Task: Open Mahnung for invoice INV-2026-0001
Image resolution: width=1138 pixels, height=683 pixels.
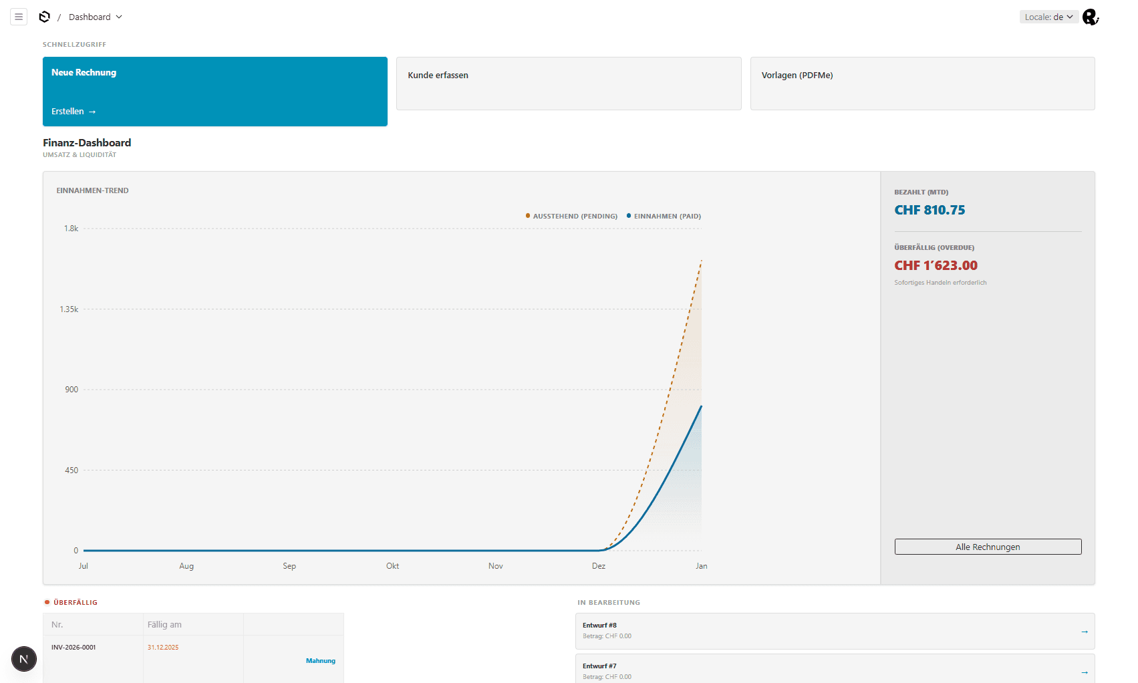Action: (321, 660)
